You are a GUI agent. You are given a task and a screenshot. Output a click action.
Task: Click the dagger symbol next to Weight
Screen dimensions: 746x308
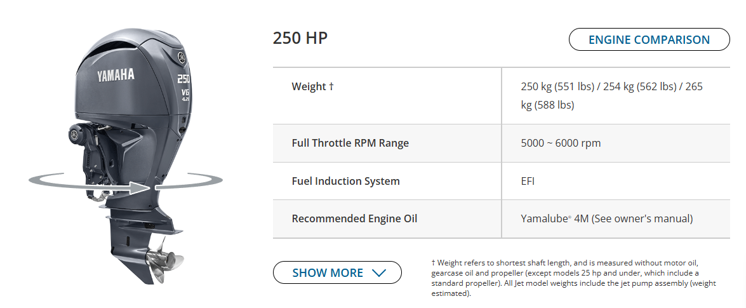coord(331,86)
